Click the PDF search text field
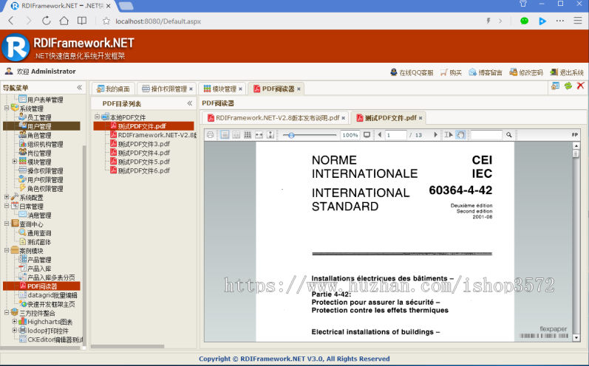Image resolution: width=589 pixels, height=366 pixels. [x=486, y=135]
